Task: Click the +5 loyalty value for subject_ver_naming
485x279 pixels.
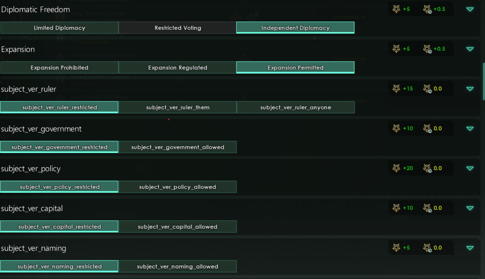Action: tap(406, 248)
